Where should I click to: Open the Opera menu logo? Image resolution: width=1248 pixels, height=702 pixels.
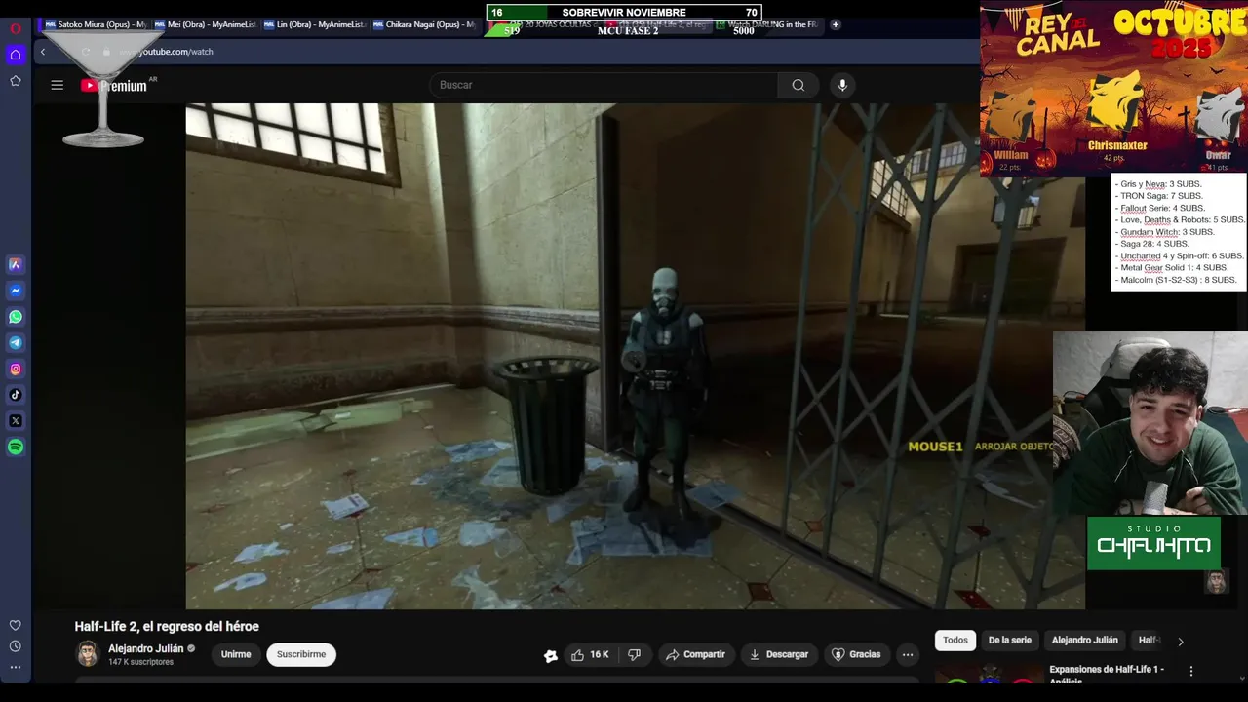tap(16, 28)
